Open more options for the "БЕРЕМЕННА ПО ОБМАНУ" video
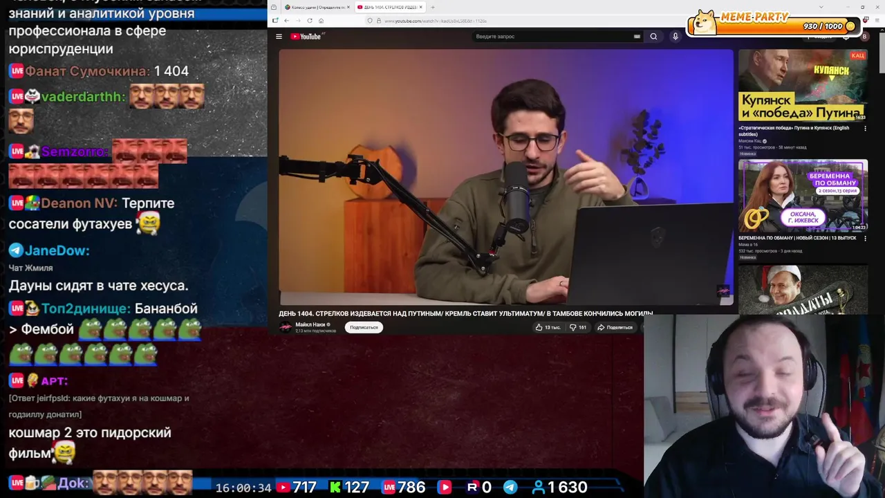Screen dimensions: 885x498 tap(864, 238)
